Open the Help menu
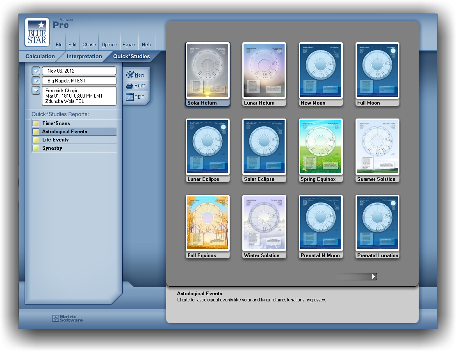 146,45
